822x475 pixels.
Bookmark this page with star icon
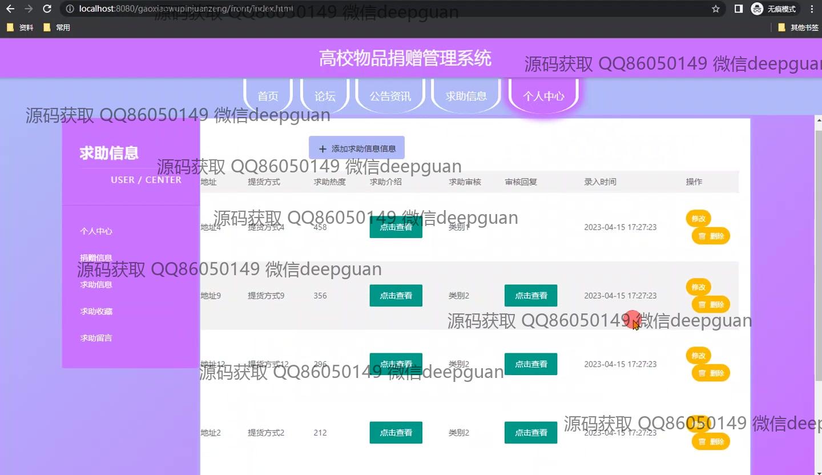715,9
